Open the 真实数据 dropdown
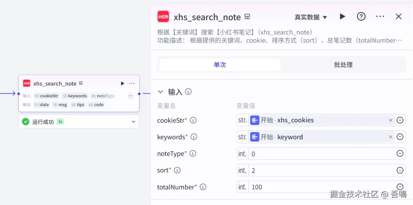The image size is (413, 205). [311, 17]
